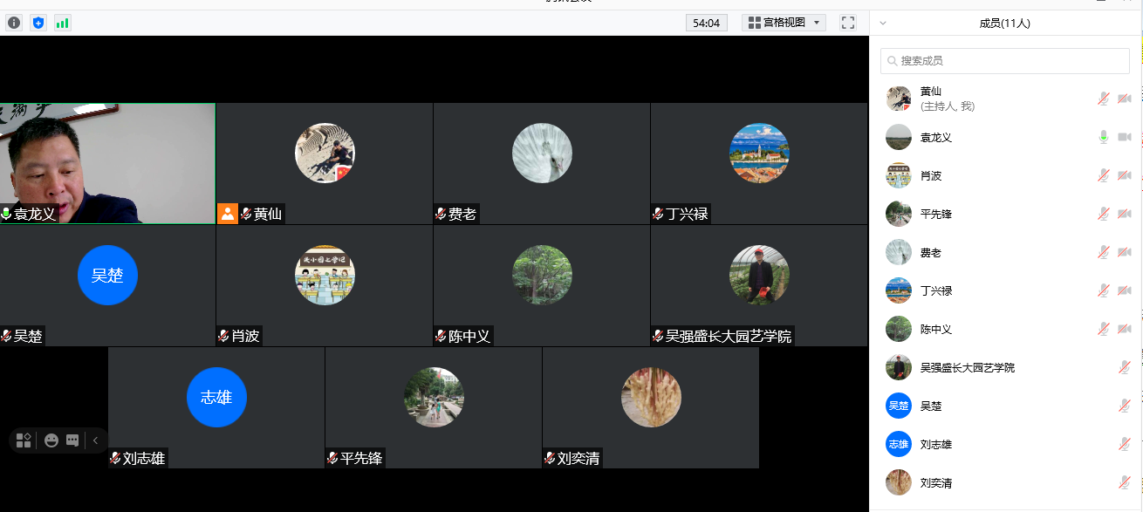Viewport: 1143px width, 512px height.
Task: Open the 宫格视图 view dropdown
Action: tap(784, 23)
